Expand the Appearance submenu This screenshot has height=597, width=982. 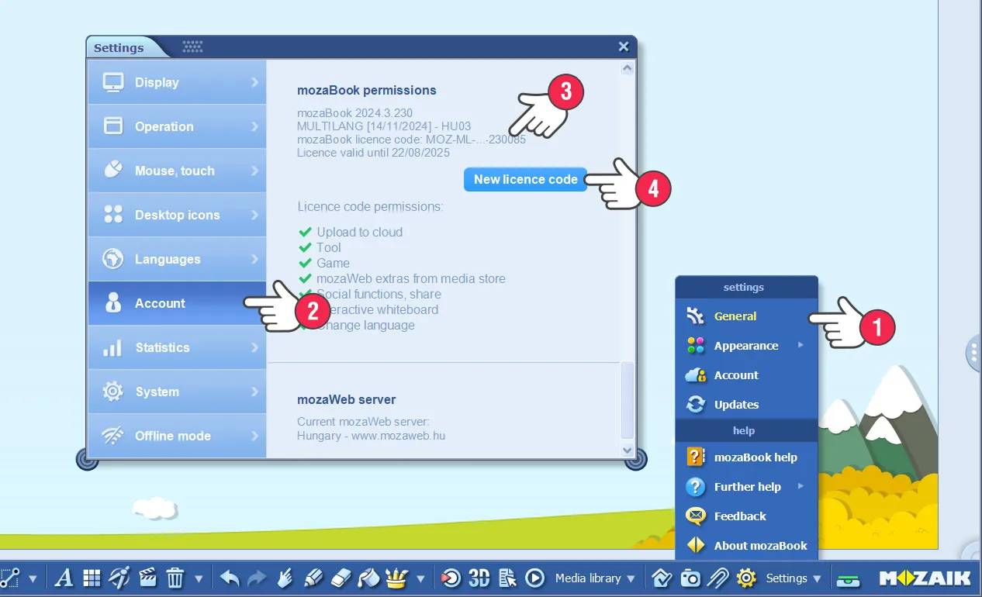[745, 346]
